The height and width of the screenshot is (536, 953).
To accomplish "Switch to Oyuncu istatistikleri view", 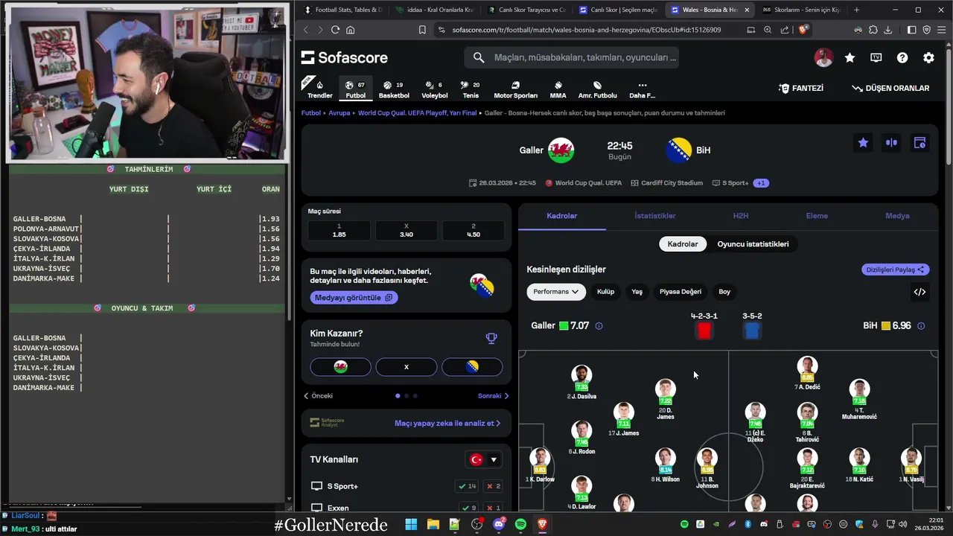I will coord(753,244).
